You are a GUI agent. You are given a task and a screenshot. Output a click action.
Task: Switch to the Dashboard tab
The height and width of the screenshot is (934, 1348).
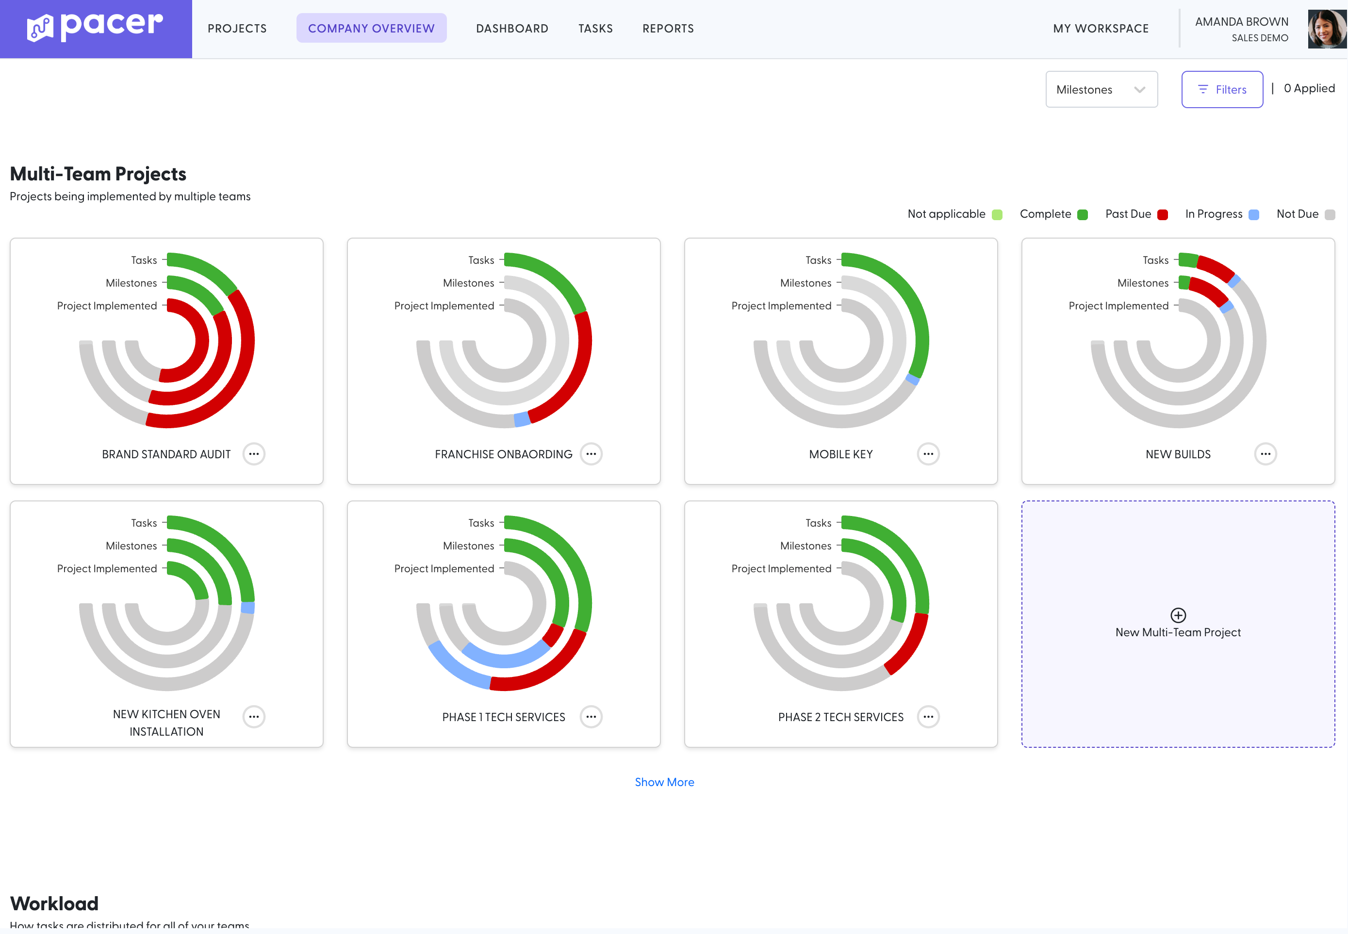[512, 28]
